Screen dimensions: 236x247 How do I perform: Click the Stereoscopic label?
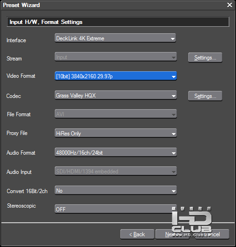(x=22, y=206)
